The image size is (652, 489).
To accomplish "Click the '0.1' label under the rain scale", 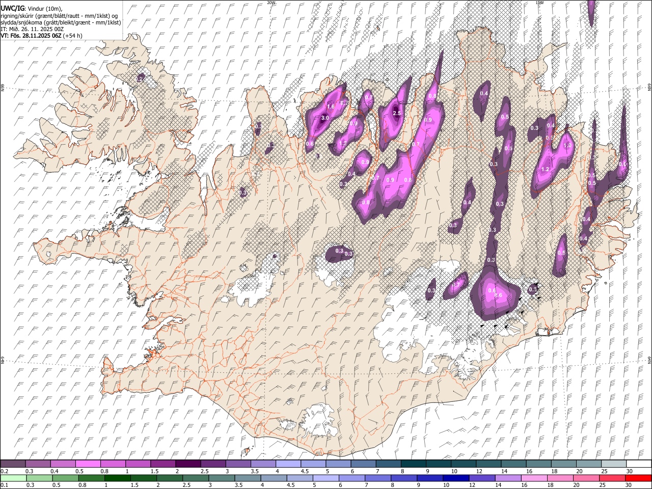I will pos(5,485).
